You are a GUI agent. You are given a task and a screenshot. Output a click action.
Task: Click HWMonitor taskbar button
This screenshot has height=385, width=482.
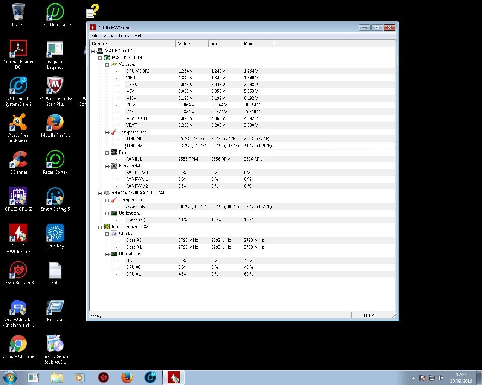[x=174, y=377]
